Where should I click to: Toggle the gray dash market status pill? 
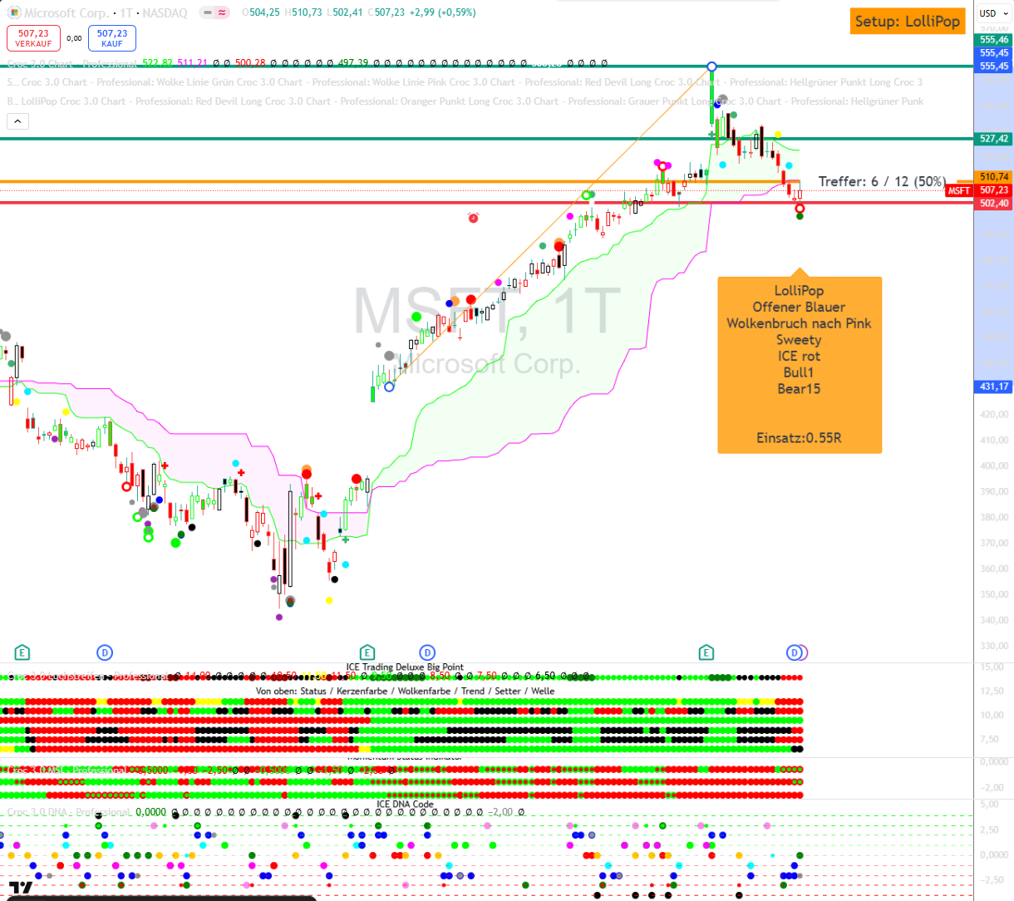point(206,13)
